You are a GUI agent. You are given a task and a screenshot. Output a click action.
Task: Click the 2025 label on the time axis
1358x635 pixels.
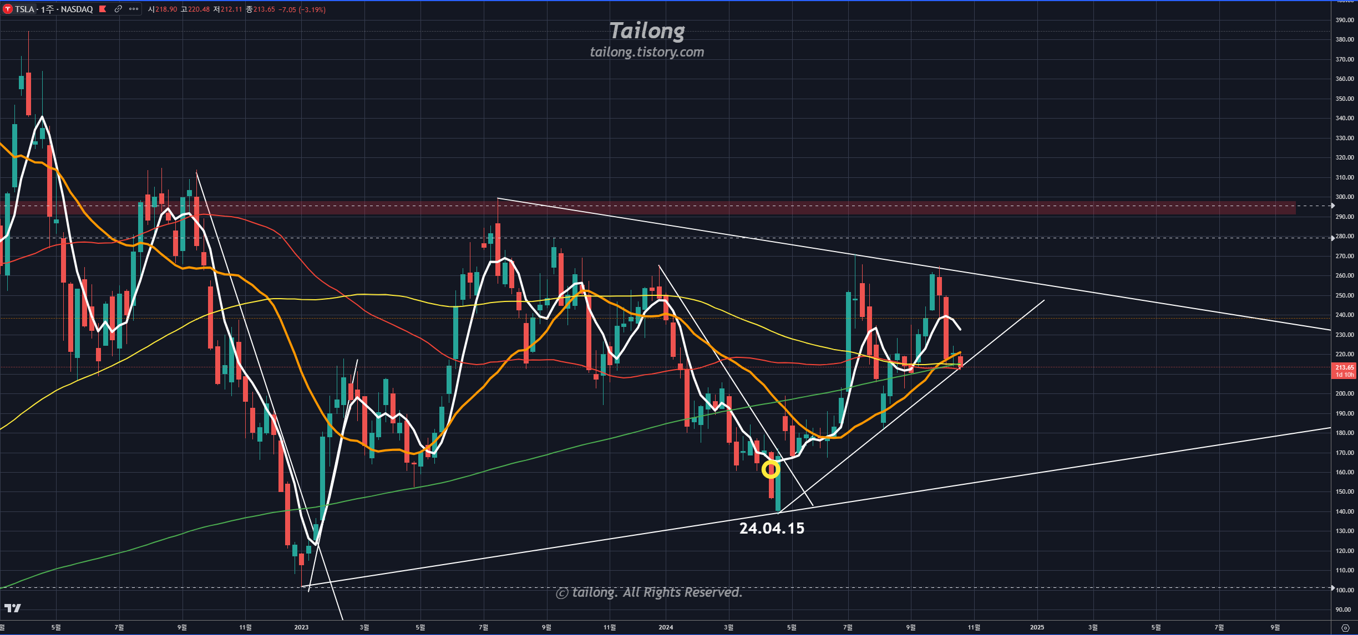pos(1036,627)
